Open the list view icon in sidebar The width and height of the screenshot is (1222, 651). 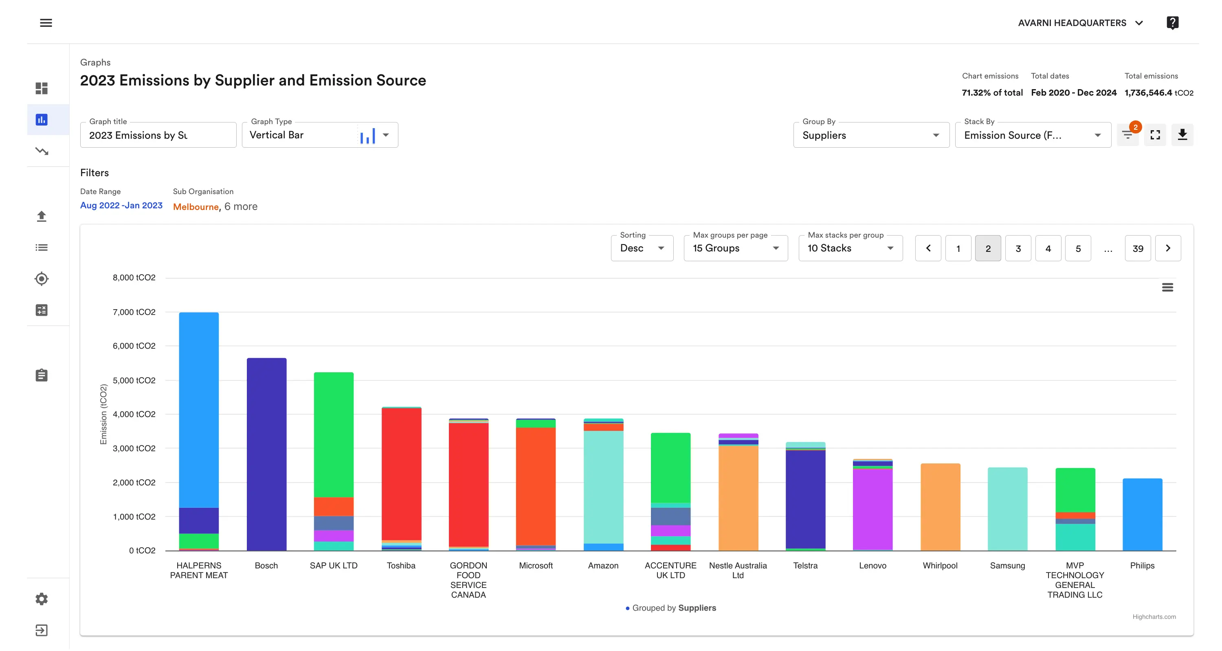[42, 247]
